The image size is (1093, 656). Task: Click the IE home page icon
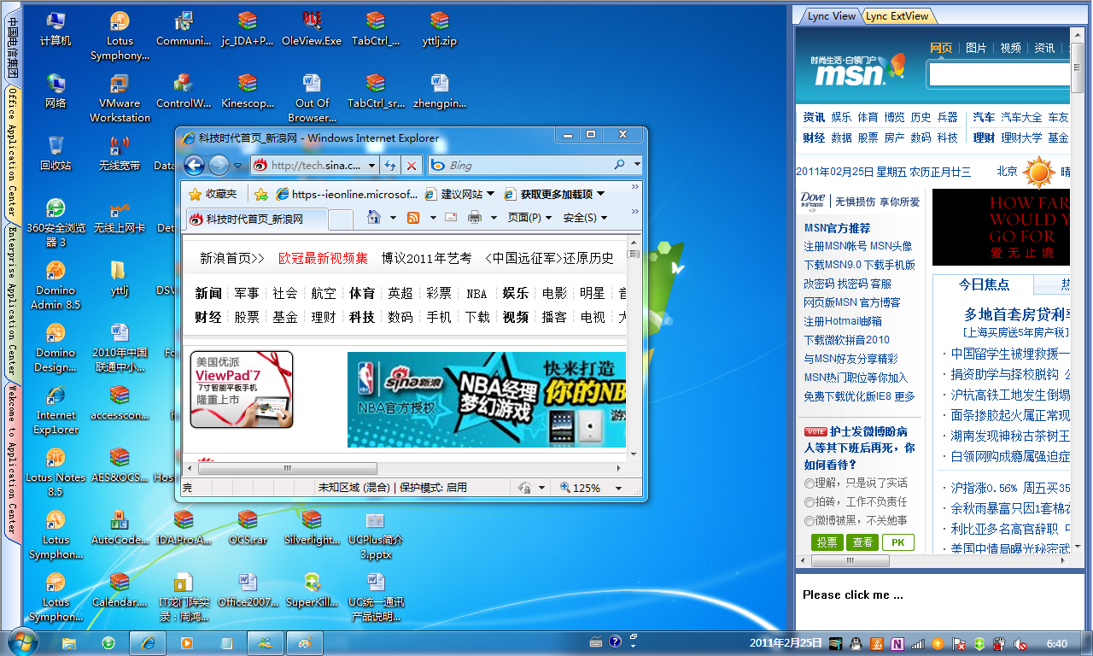pyautogui.click(x=373, y=218)
